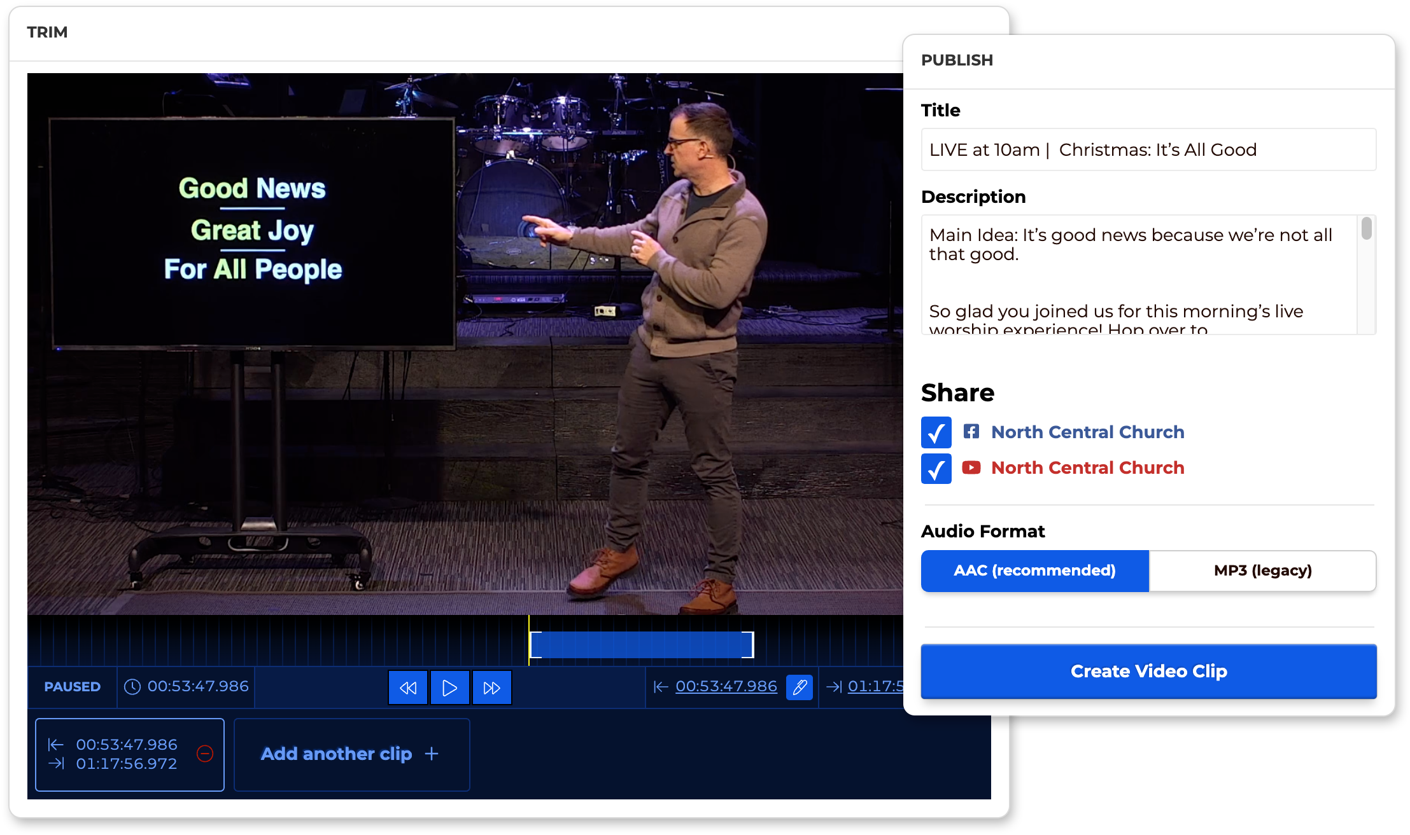Screen dimensions: 1410x835
Task: Click the YouTube icon for North Central Church
Action: pos(971,468)
